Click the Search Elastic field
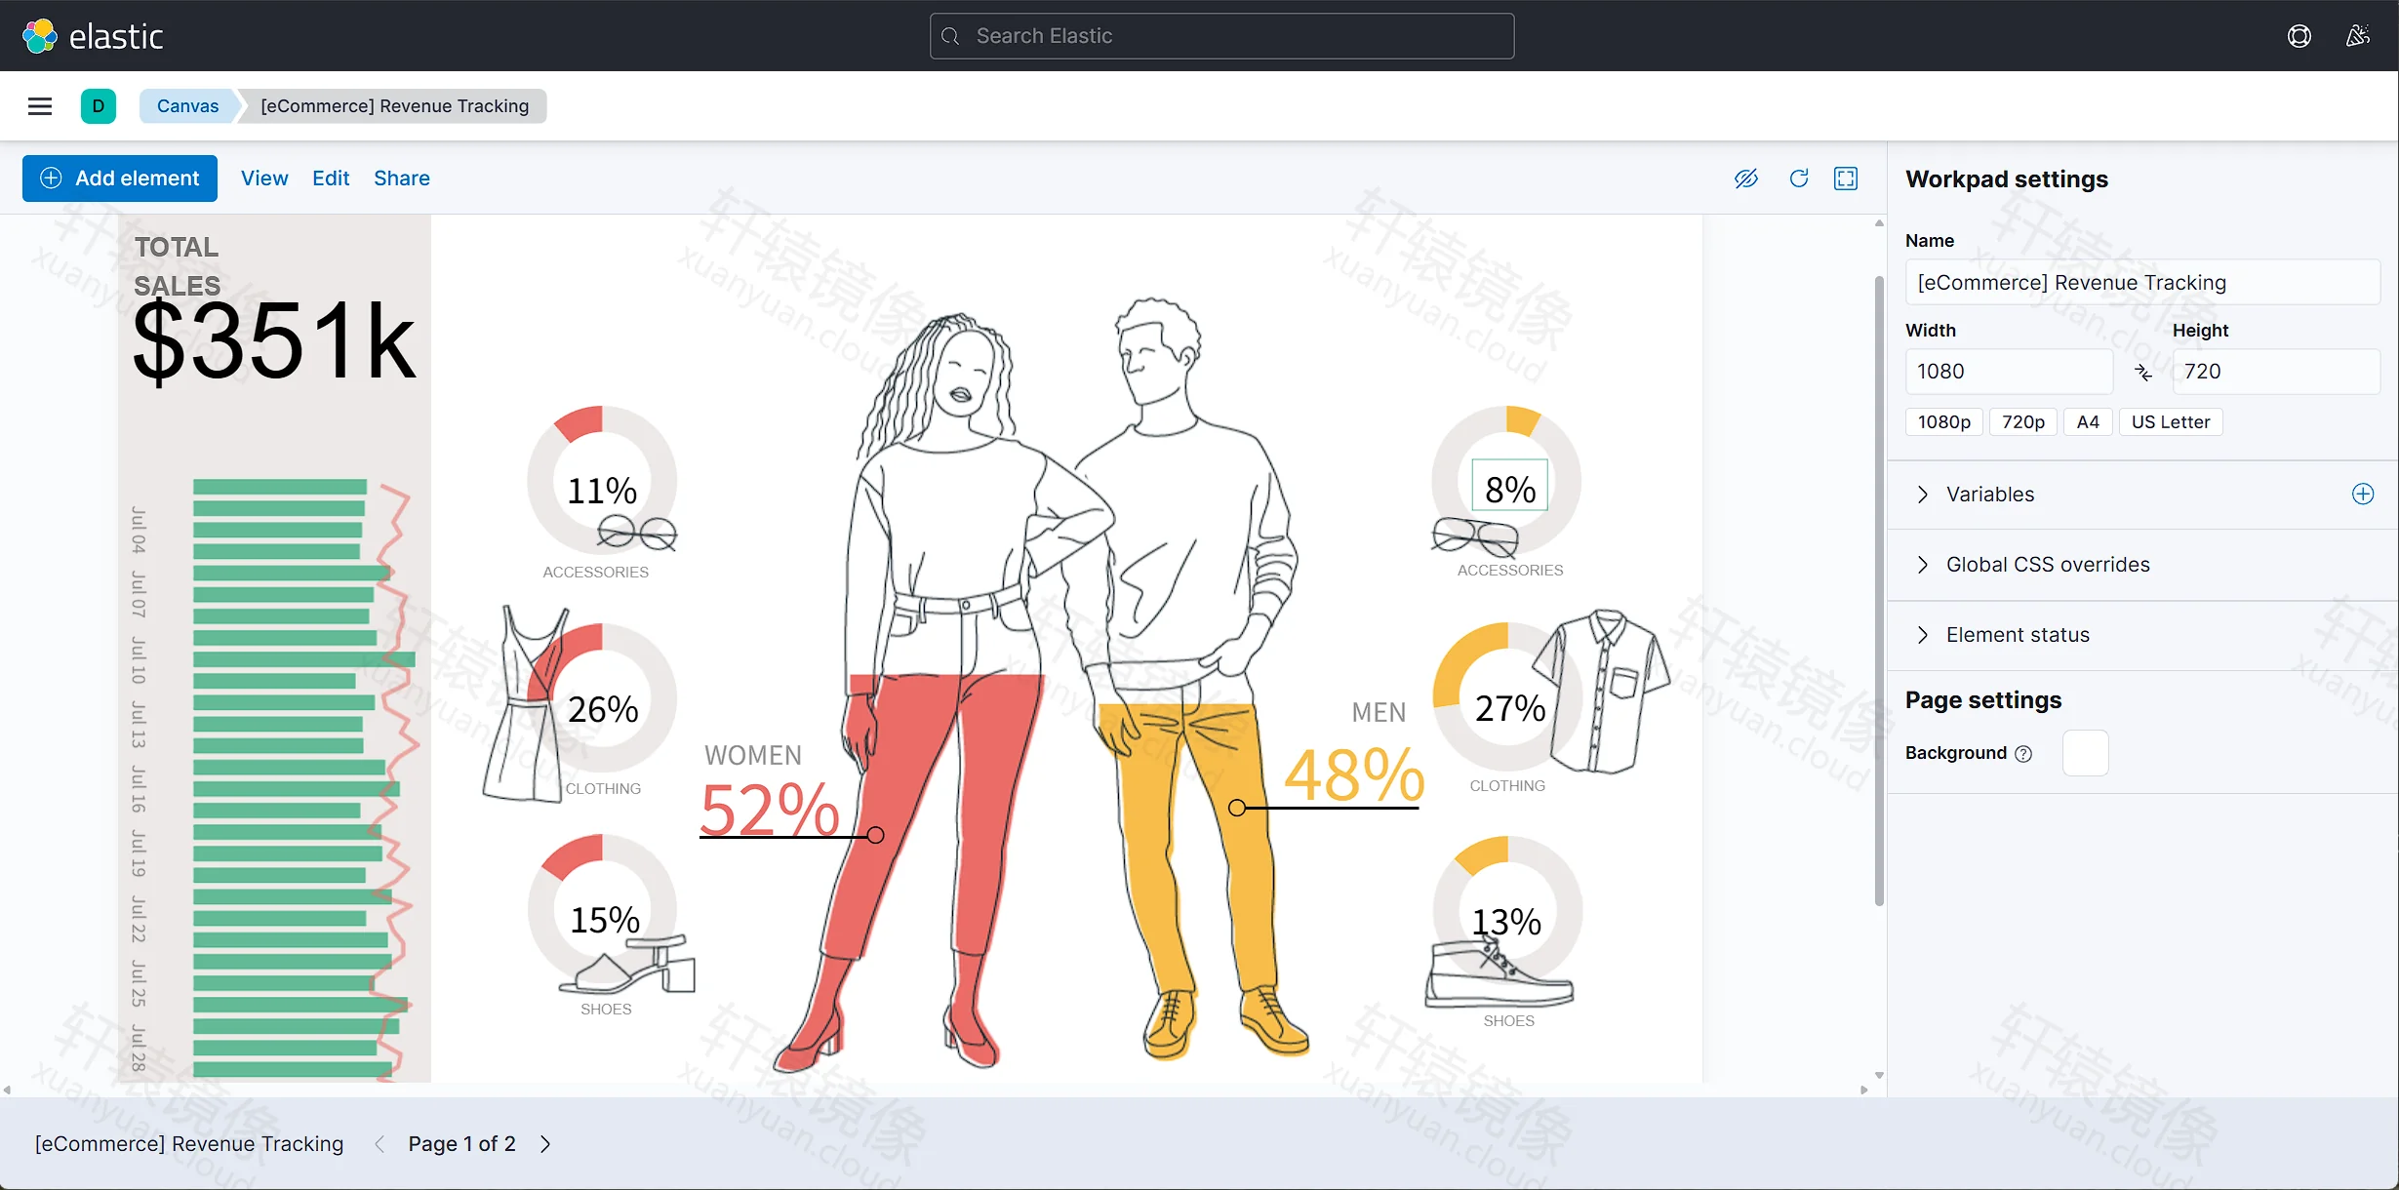The image size is (2399, 1190). [x=1221, y=36]
